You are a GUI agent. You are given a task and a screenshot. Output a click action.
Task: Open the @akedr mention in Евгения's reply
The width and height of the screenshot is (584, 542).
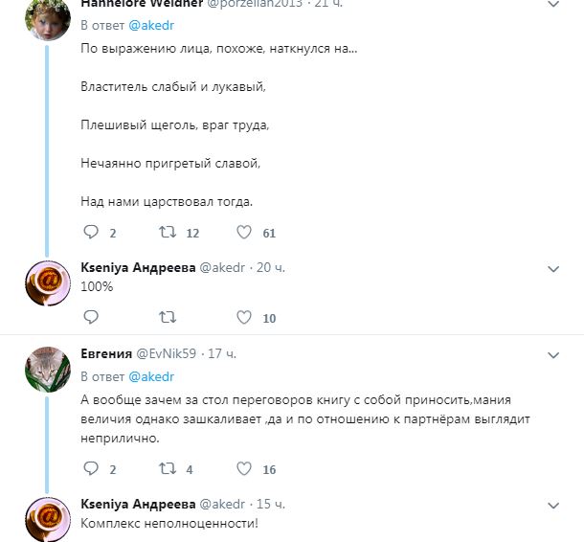pyautogui.click(x=151, y=376)
